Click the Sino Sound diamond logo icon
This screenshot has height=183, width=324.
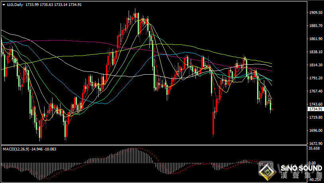tap(268, 172)
